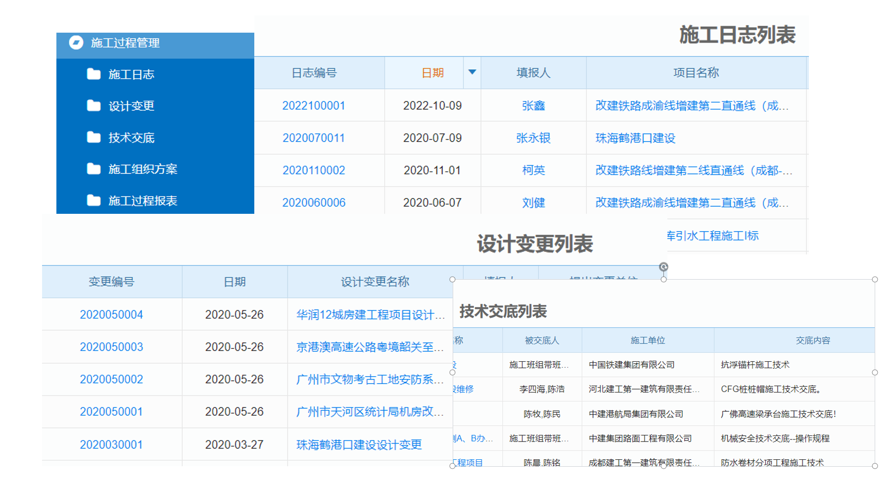This screenshot has height=488, width=893.
Task: Click the 变更编号 column header
Action: tap(111, 282)
